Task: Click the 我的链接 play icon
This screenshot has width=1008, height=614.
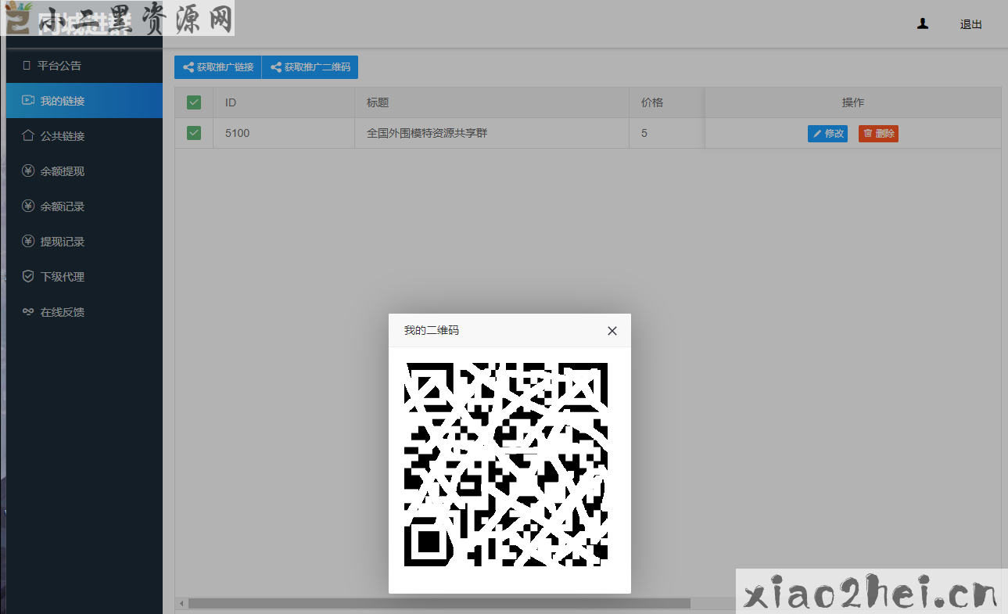Action: (28, 100)
